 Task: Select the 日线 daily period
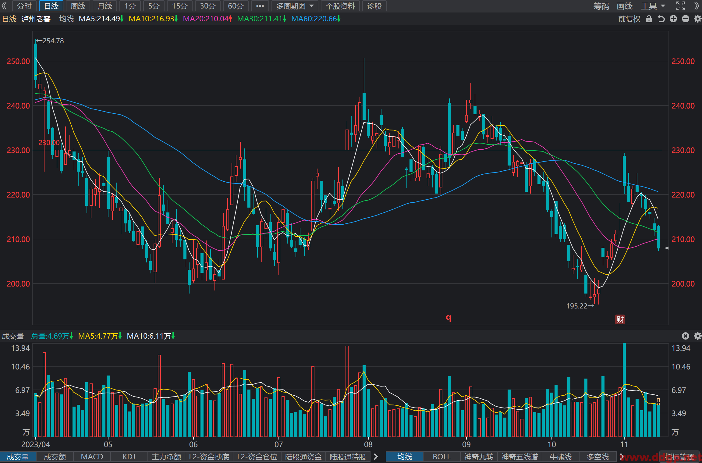click(x=51, y=6)
